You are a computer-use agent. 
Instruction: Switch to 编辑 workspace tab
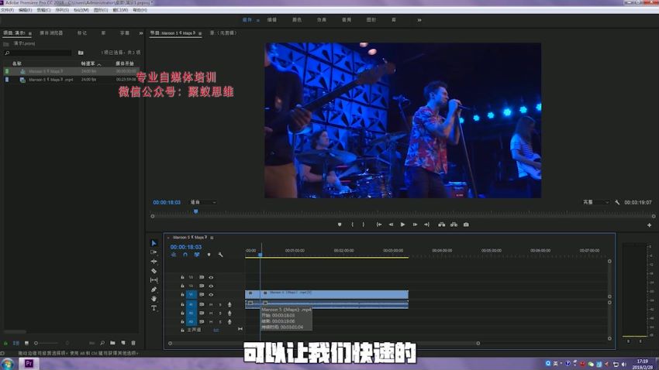[x=272, y=19]
